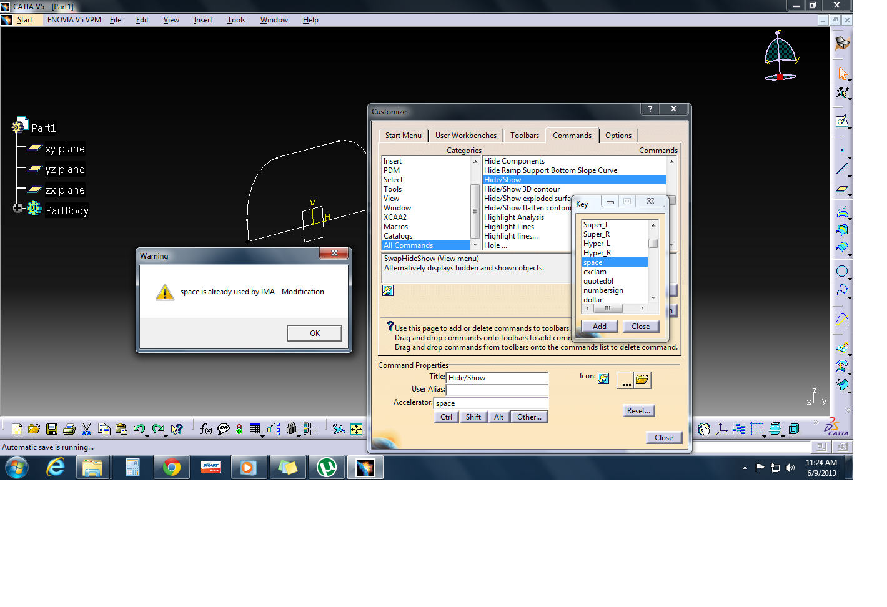Click the speech bubble comment icon
This screenshot has width=887, height=607.
point(224,429)
